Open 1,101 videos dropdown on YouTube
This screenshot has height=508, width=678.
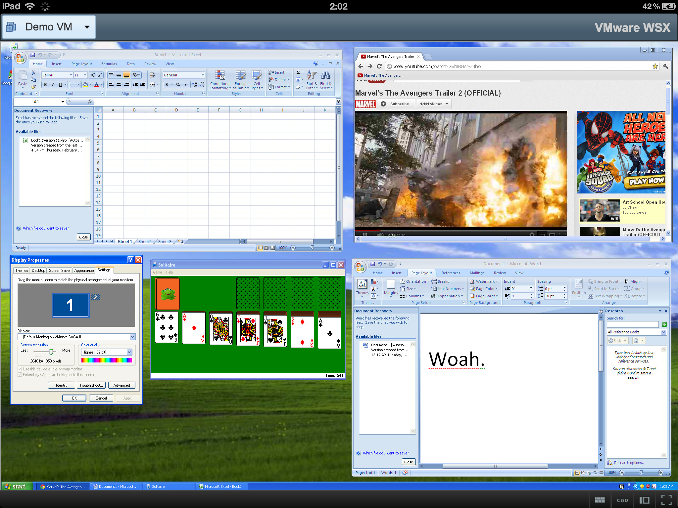point(434,104)
